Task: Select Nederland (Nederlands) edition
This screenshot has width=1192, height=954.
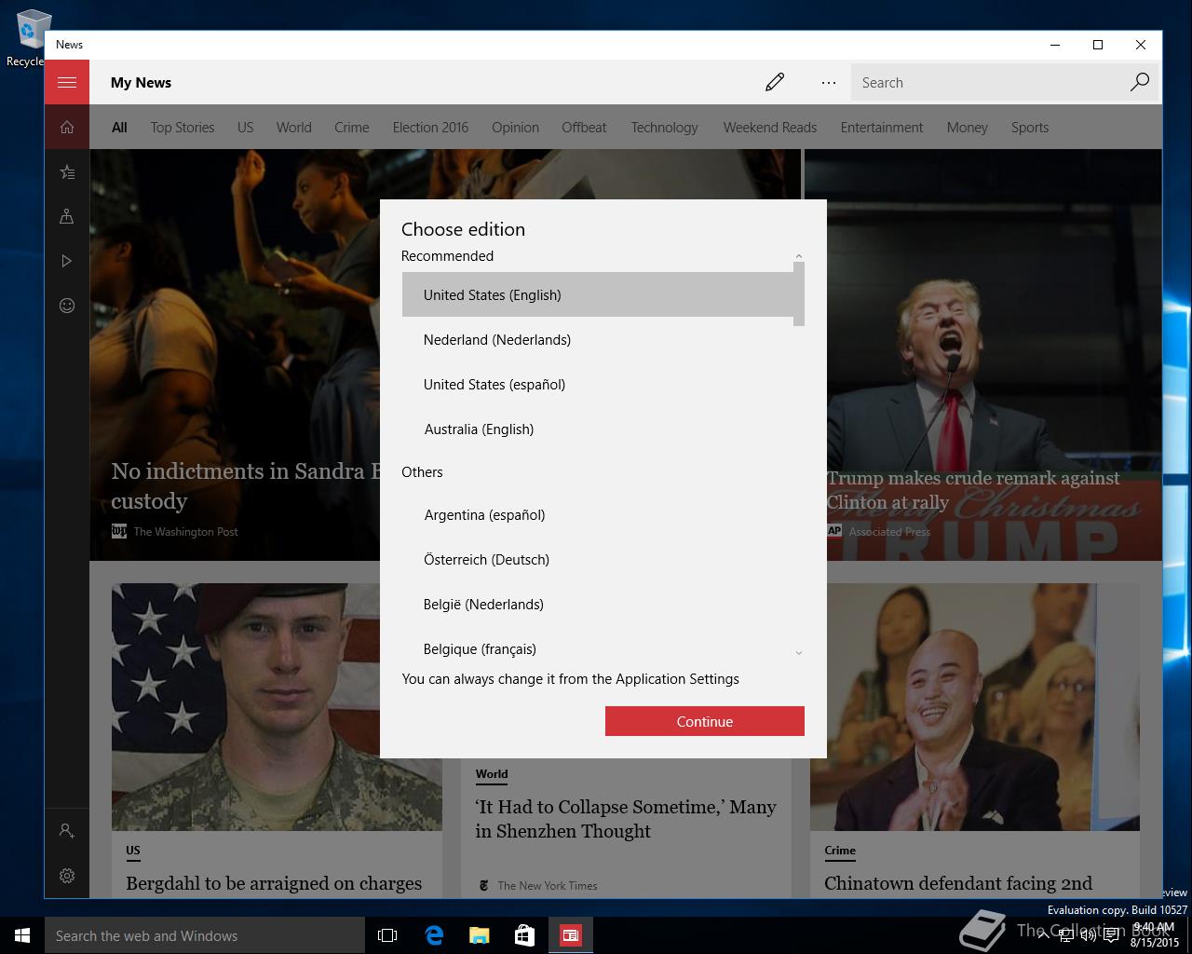Action: (598, 339)
